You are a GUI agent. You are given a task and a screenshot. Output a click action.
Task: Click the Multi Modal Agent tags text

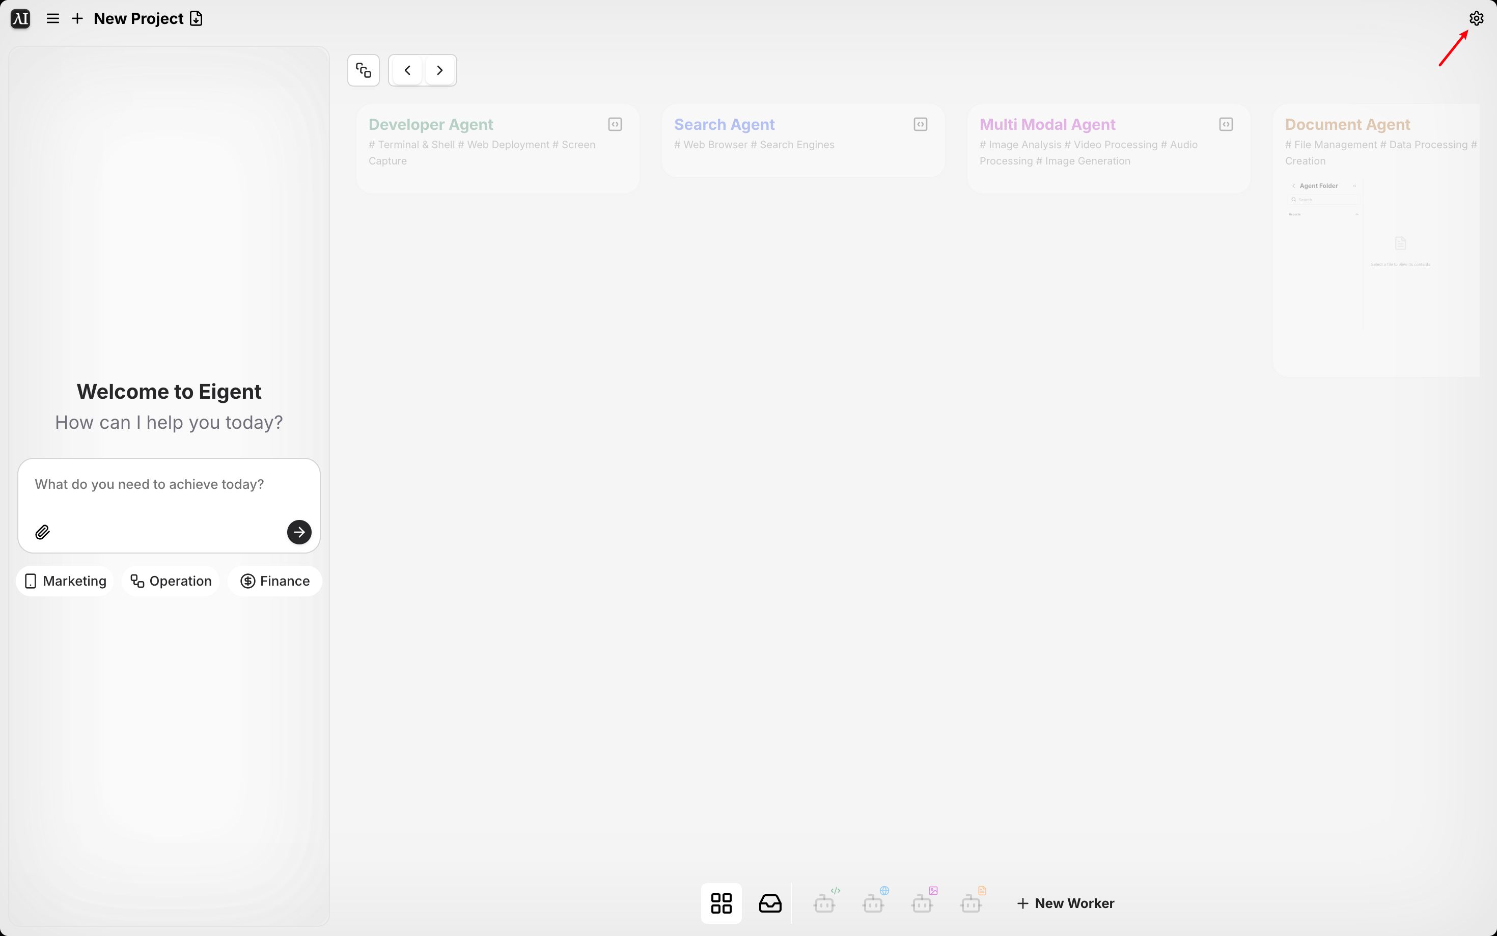[1089, 152]
